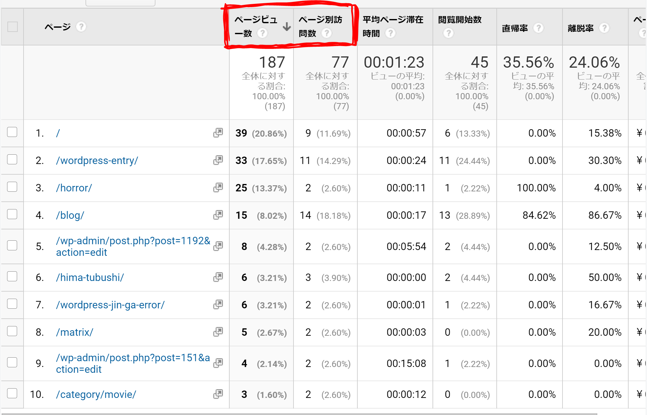Click total pageviews value 187

click(x=272, y=62)
